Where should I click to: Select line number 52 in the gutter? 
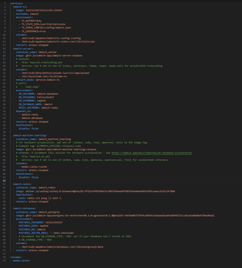pos(4,181)
